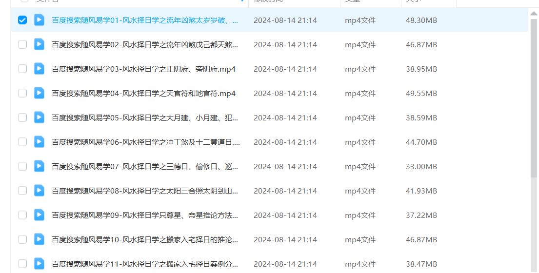Viewport: 539px width, 273px height.
Task: Uncheck the checkbox for file 01
Action: tap(22, 20)
